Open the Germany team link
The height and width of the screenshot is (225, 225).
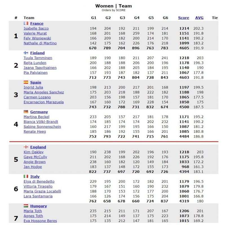pyautogui.click(x=39, y=112)
